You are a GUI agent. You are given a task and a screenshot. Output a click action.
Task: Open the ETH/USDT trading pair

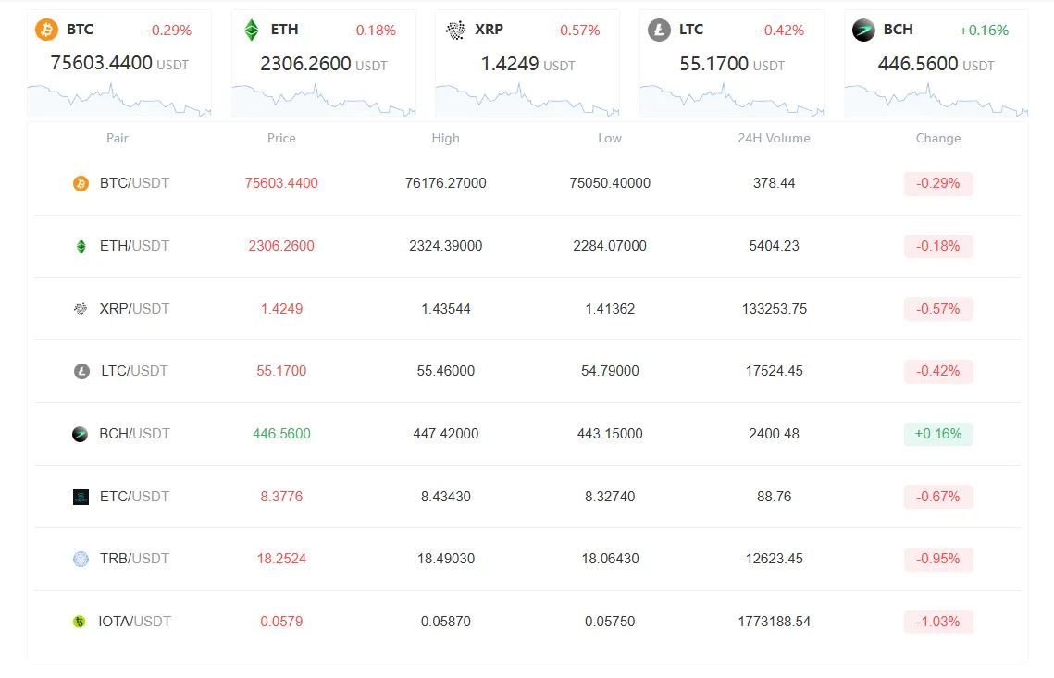pos(134,246)
